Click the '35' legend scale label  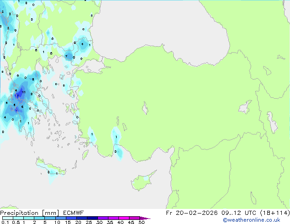(x=110, y=222)
